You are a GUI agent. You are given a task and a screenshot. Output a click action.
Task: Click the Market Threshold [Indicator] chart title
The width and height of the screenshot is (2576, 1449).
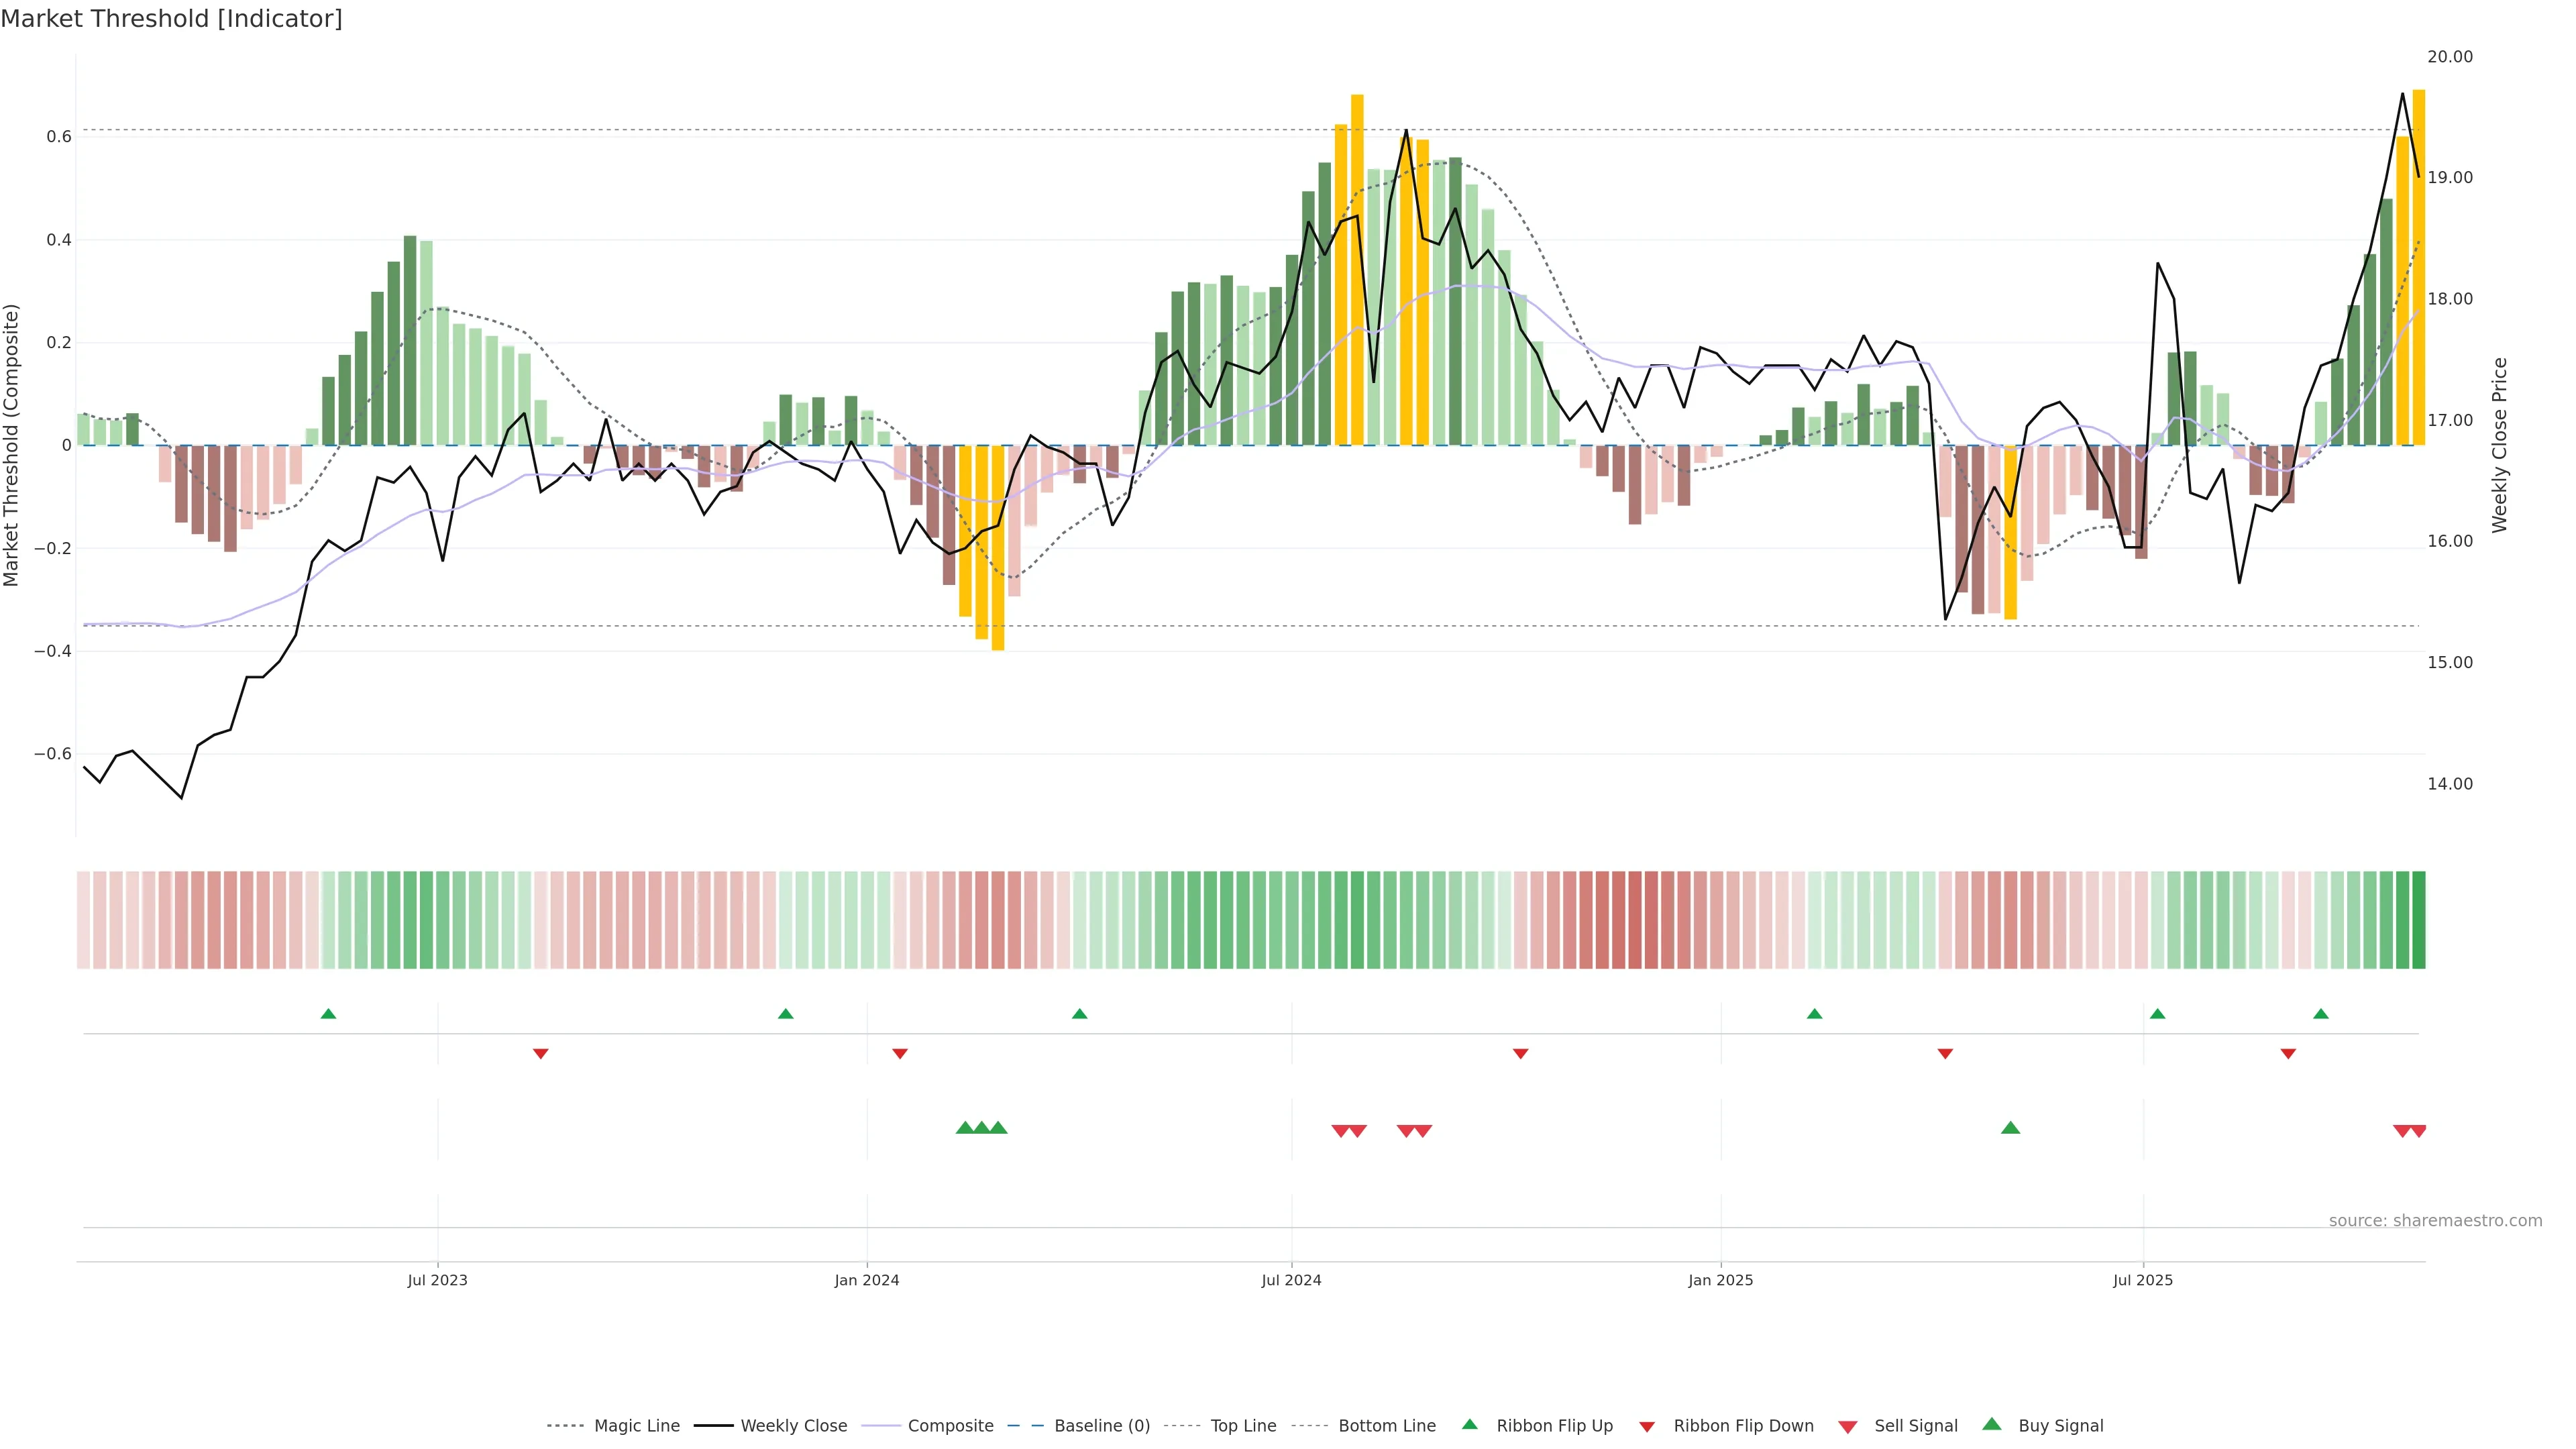(171, 19)
